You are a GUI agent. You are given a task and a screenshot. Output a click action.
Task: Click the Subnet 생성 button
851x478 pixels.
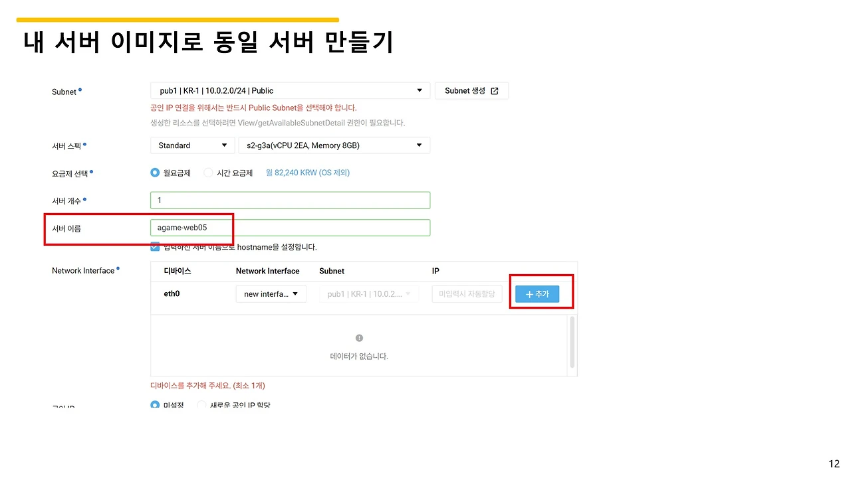tap(467, 90)
